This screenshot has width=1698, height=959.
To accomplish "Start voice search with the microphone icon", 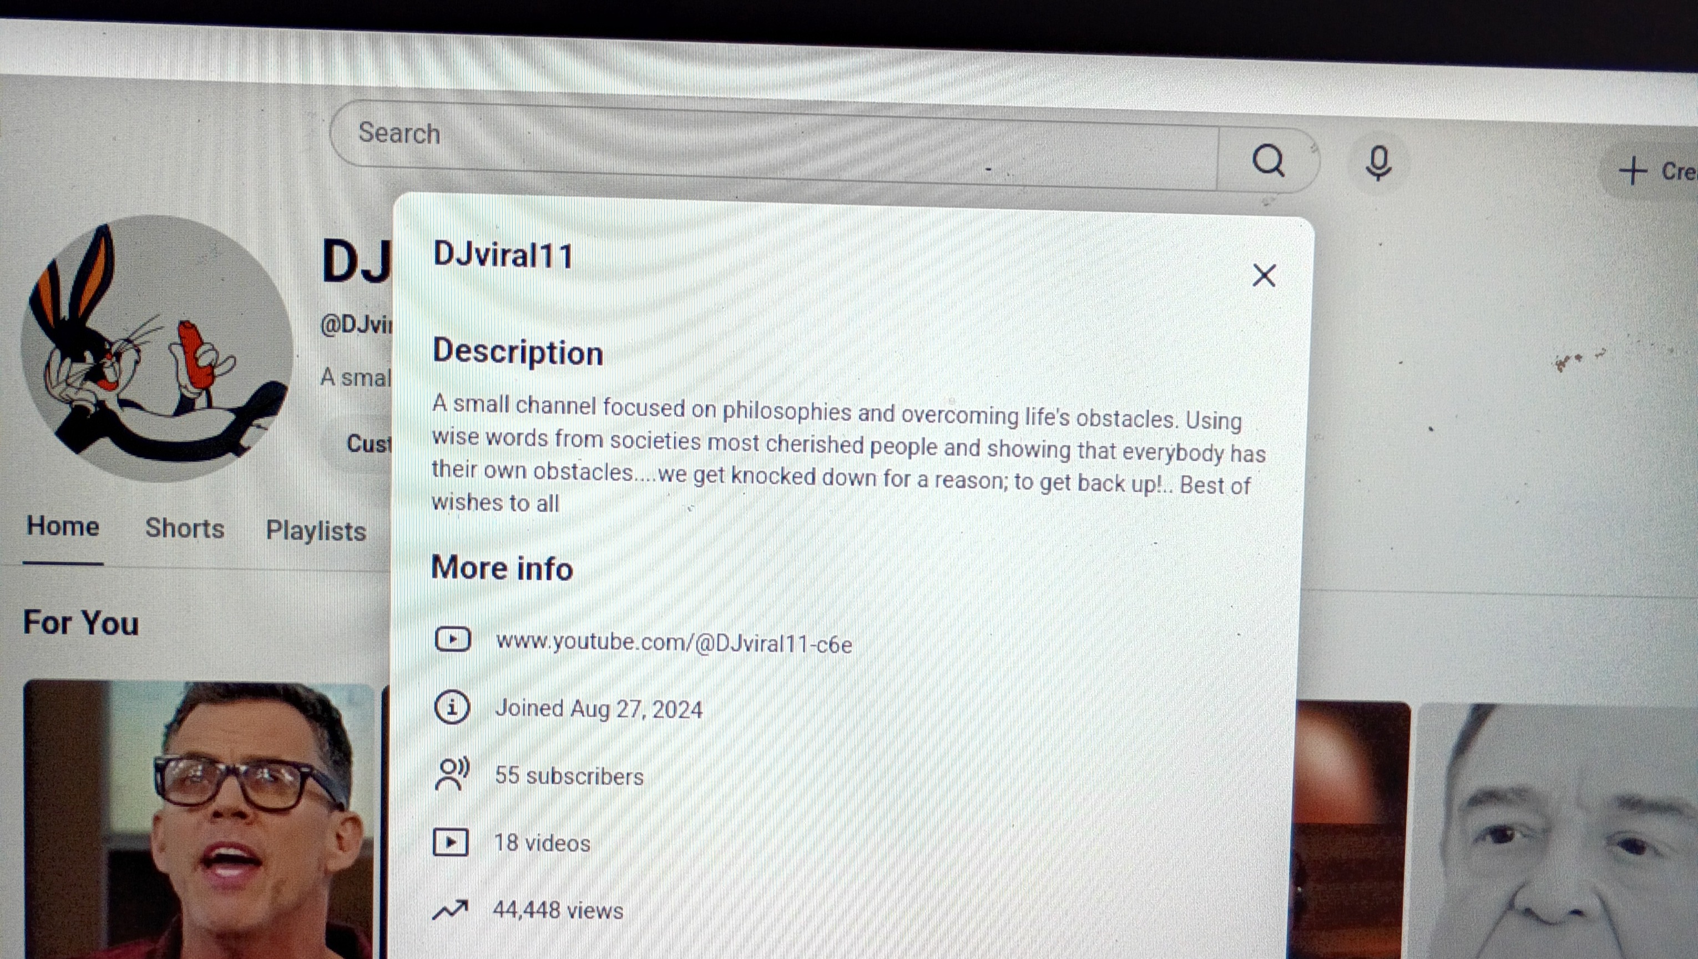I will [1378, 163].
